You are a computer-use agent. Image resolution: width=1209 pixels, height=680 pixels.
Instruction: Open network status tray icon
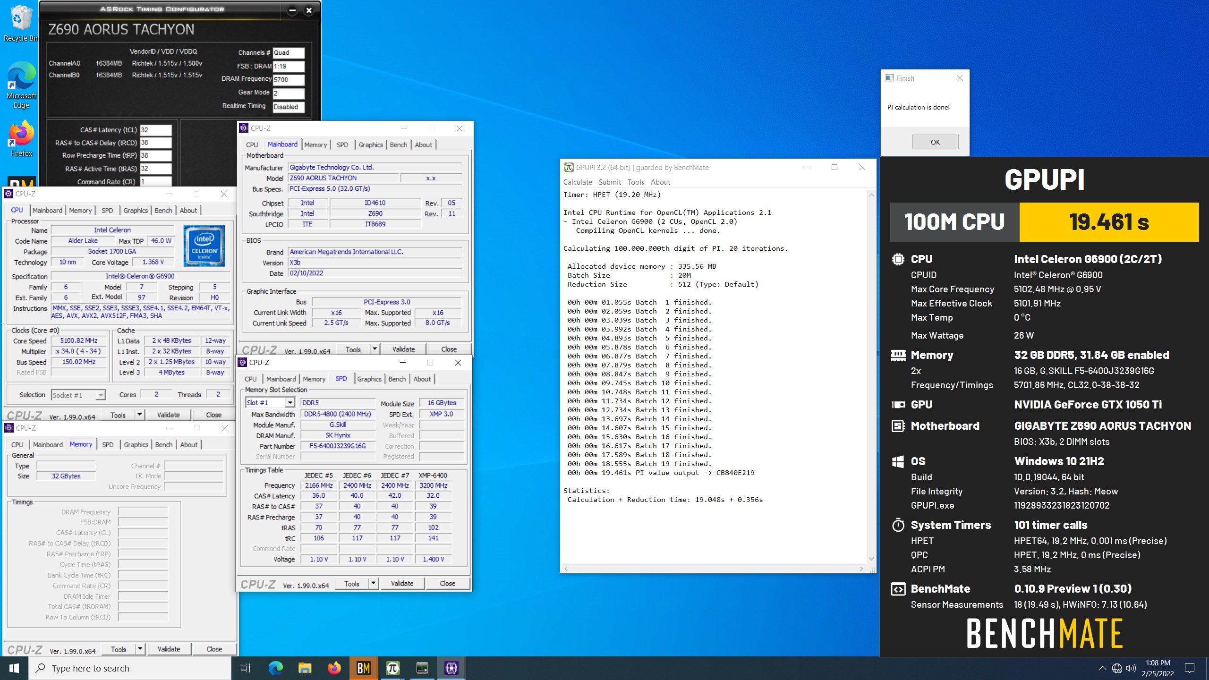pyautogui.click(x=1117, y=668)
